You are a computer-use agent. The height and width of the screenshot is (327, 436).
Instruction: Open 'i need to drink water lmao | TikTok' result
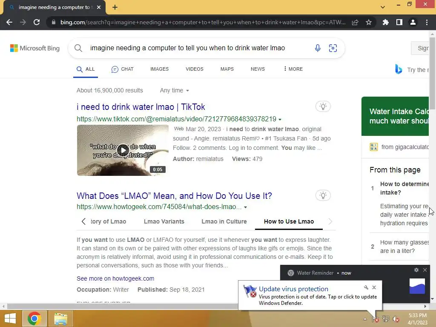coord(141,107)
